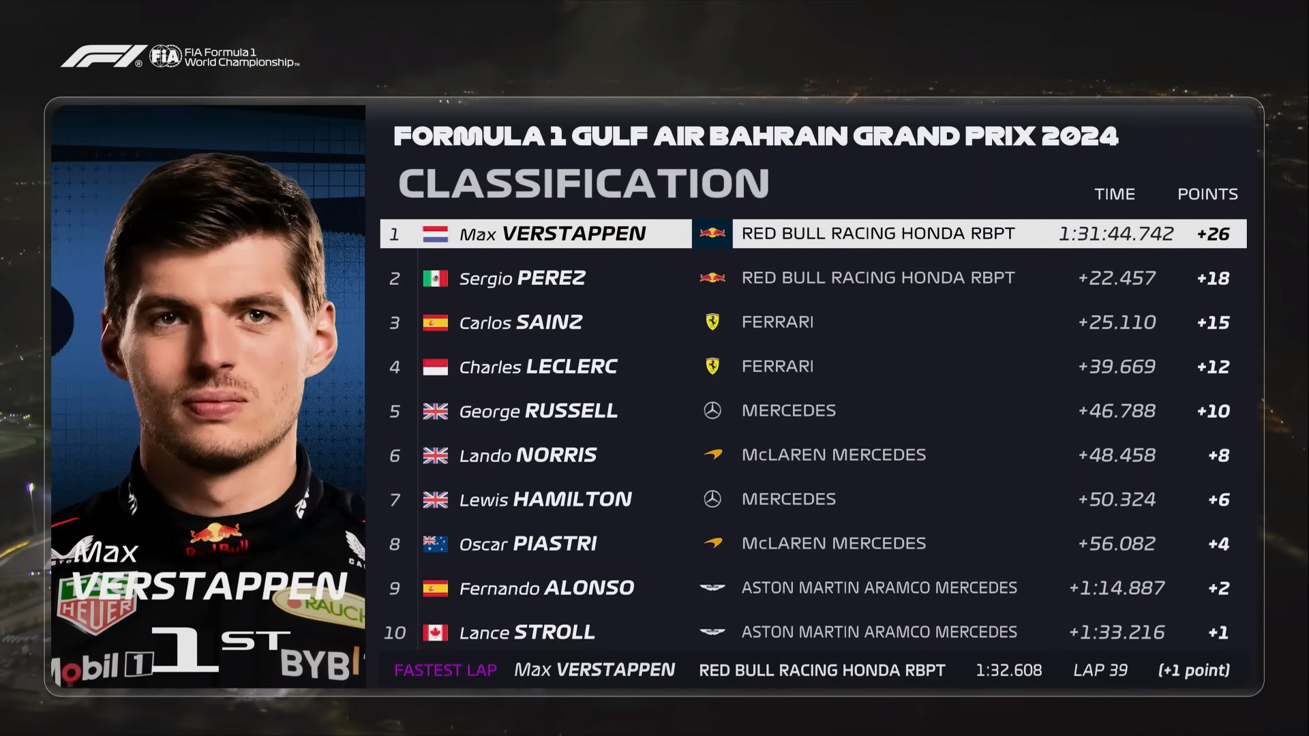This screenshot has height=736, width=1309.
Task: Click the TIME column header
Action: coord(1115,194)
